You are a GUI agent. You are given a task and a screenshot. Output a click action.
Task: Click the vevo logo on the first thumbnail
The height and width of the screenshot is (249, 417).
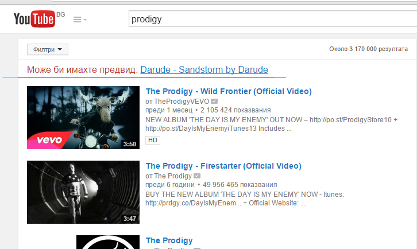pyautogui.click(x=49, y=140)
